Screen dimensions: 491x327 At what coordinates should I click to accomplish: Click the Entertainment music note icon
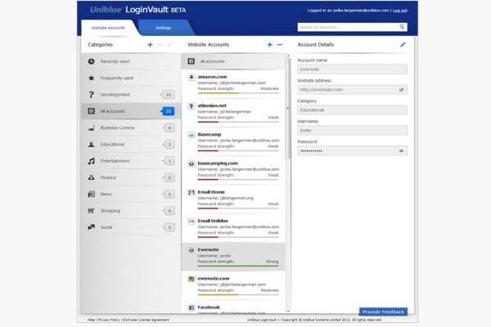91,161
